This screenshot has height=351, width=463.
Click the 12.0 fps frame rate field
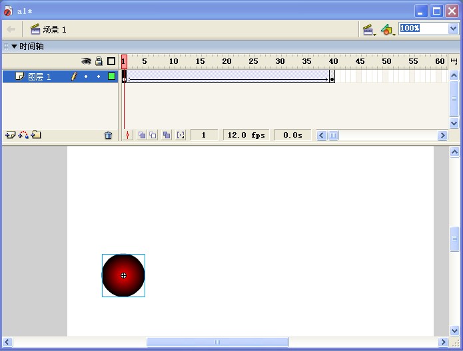tap(246, 135)
